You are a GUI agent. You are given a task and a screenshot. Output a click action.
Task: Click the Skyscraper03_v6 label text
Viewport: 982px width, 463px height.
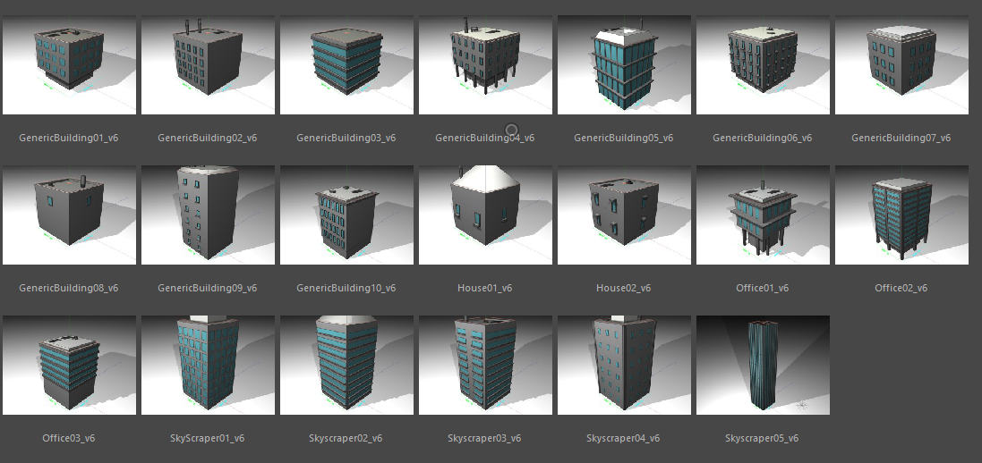tap(485, 438)
